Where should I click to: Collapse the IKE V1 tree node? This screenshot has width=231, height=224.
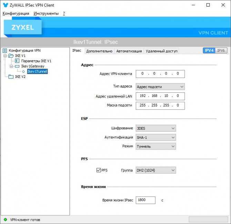5,56
